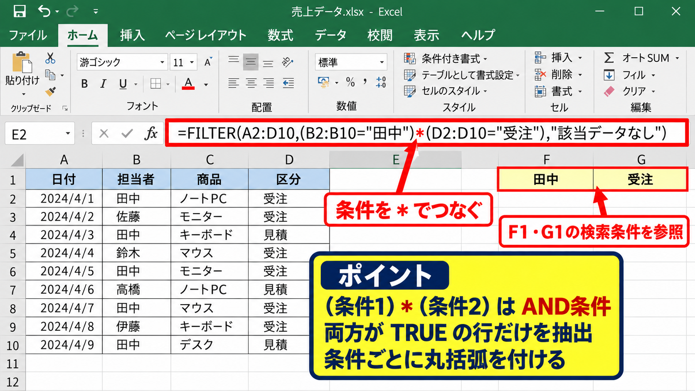The width and height of the screenshot is (695, 391).
Task: Click the 削除 cells button
Action: tap(558, 74)
